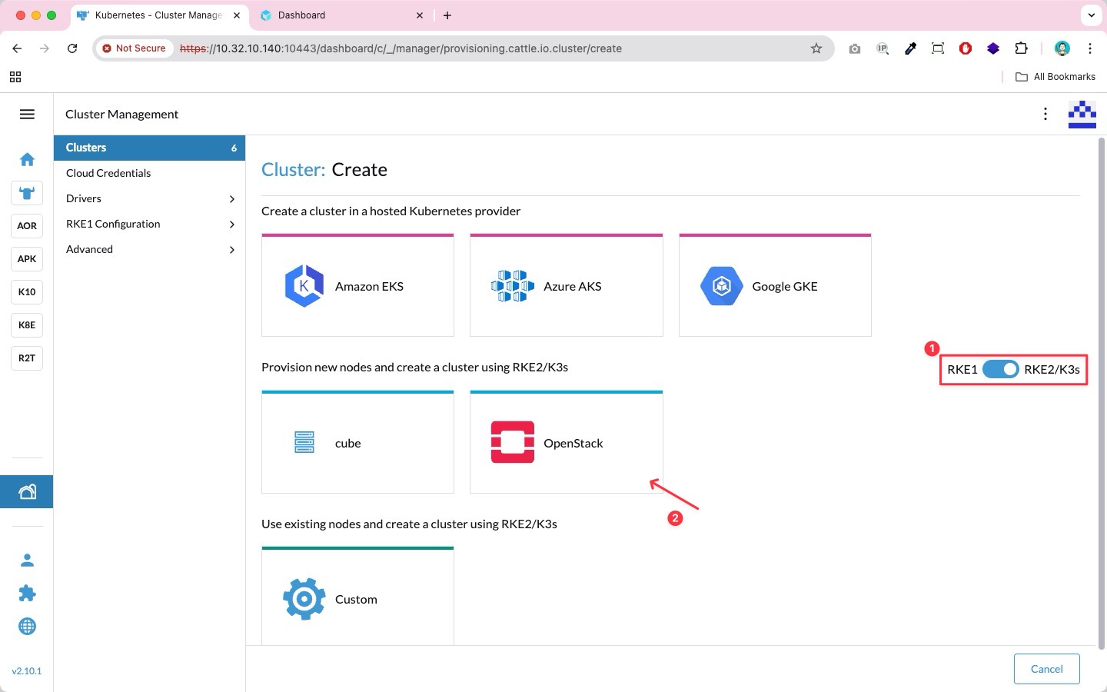Bookmark this page with the star icon
1107x692 pixels.
point(816,48)
